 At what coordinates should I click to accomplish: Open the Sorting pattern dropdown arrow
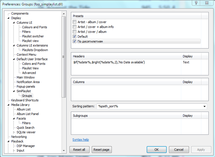pyautogui.click(x=204, y=106)
